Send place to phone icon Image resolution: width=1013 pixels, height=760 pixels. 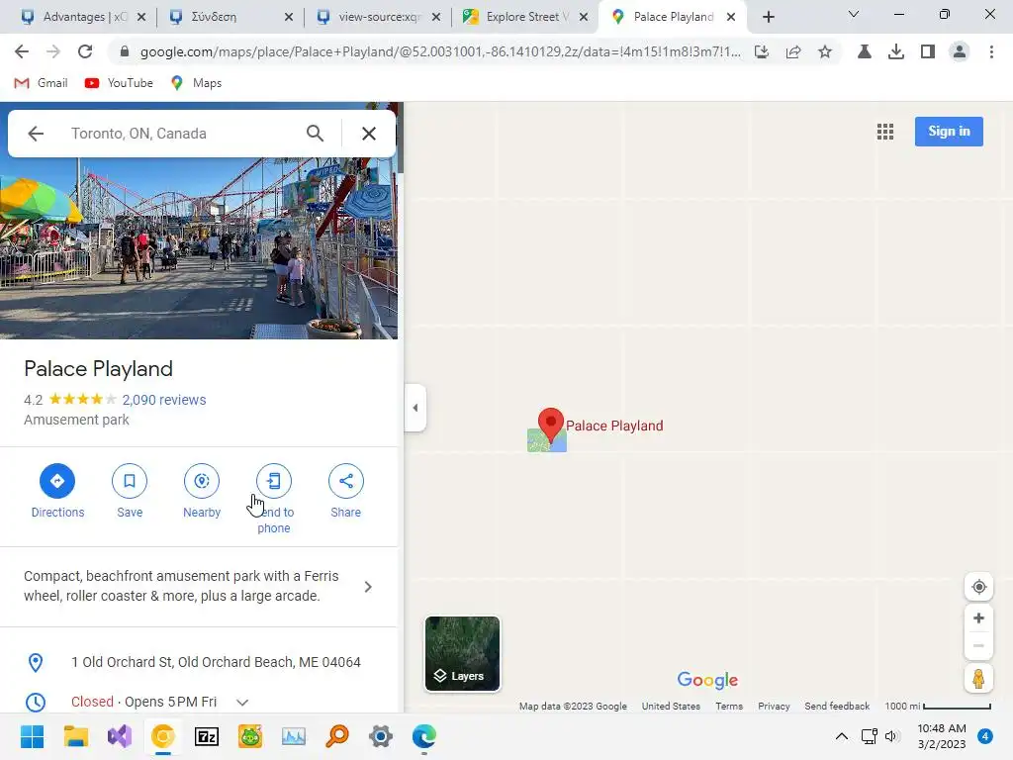pyautogui.click(x=274, y=481)
